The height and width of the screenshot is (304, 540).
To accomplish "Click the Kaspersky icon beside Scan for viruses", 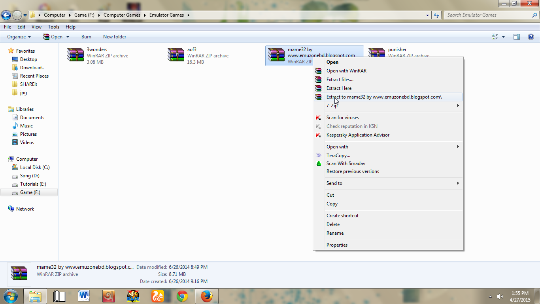I will [x=318, y=118].
